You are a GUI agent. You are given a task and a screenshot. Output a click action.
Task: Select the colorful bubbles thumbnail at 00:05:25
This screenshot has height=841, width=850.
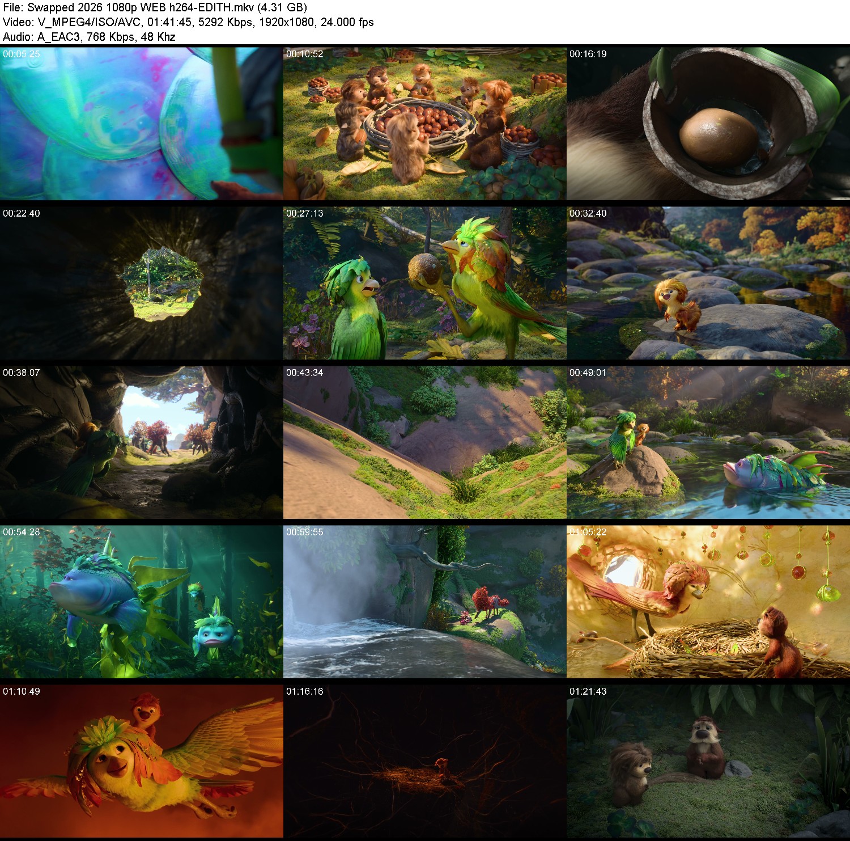coord(141,123)
